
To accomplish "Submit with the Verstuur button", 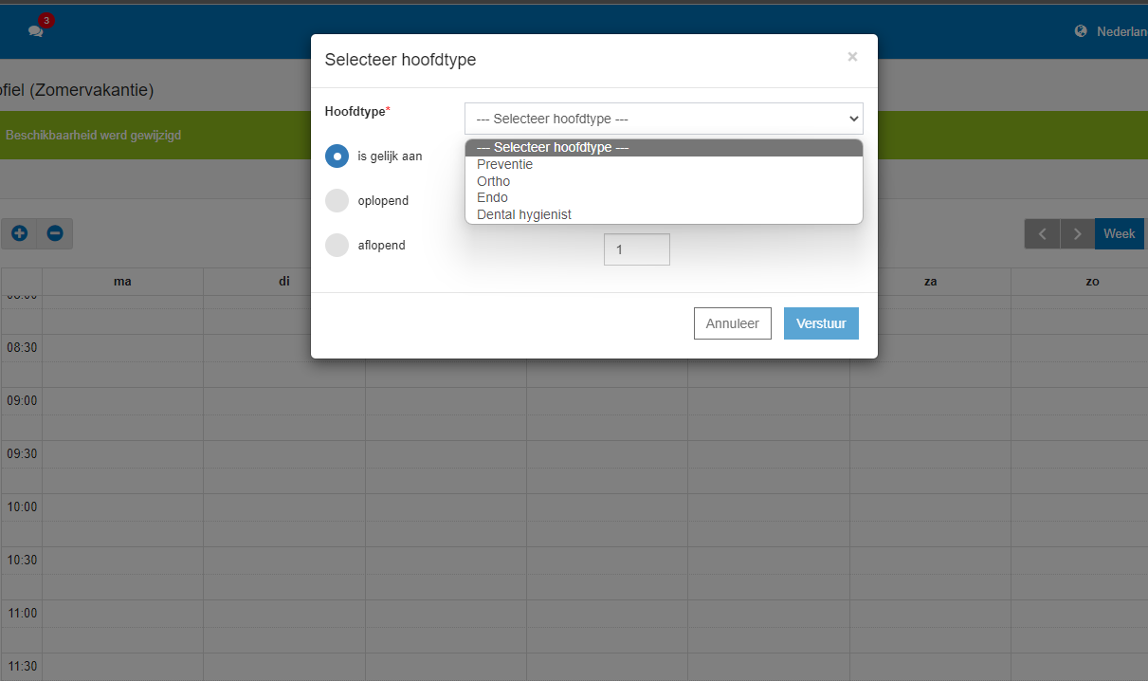I will 821,323.
